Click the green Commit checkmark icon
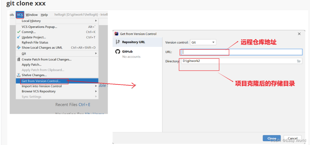The image size is (310, 145). click(19, 32)
